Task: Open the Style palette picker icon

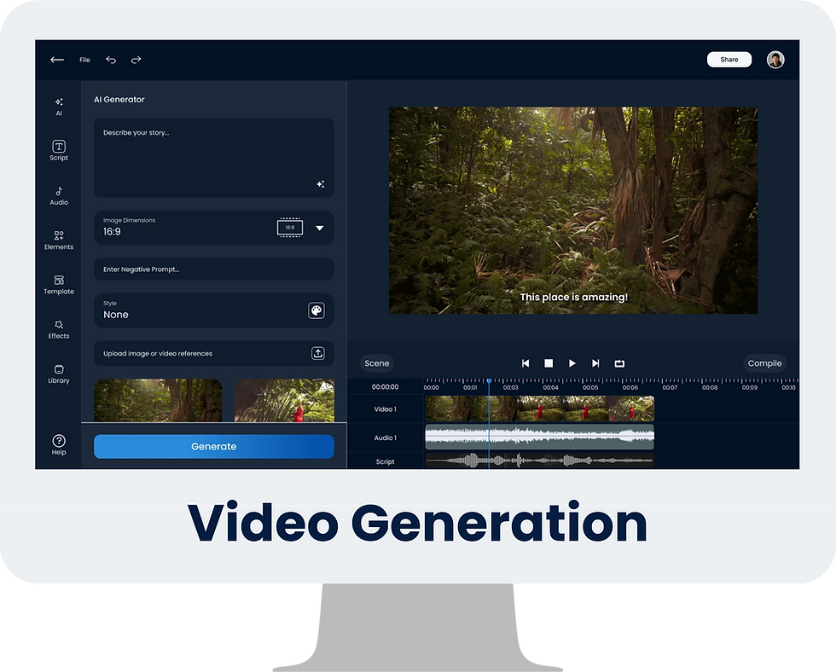Action: tap(316, 310)
